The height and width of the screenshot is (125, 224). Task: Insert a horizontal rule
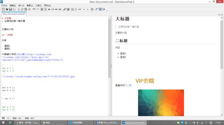[x=80, y=9]
